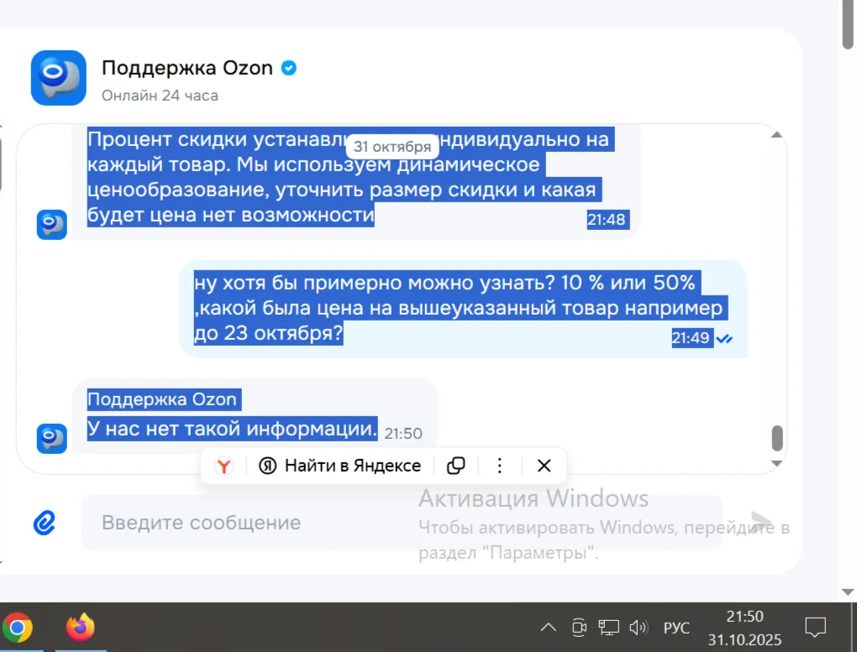Click the Meet Now camera tray icon
The height and width of the screenshot is (652, 857).
click(x=579, y=628)
